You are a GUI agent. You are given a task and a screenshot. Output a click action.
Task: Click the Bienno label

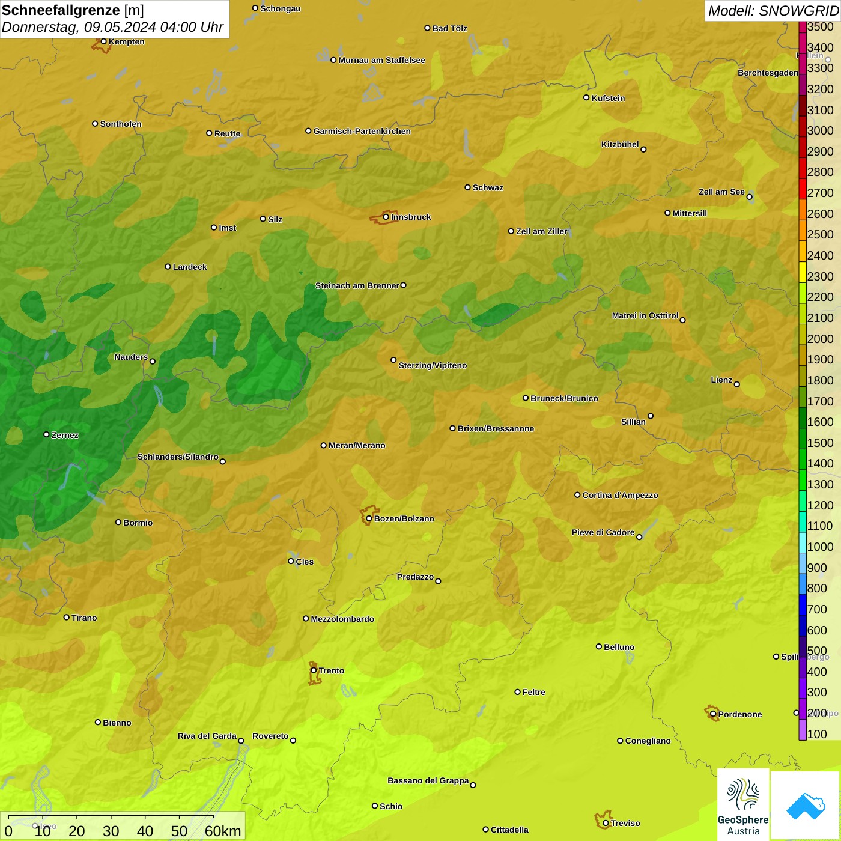(x=117, y=723)
